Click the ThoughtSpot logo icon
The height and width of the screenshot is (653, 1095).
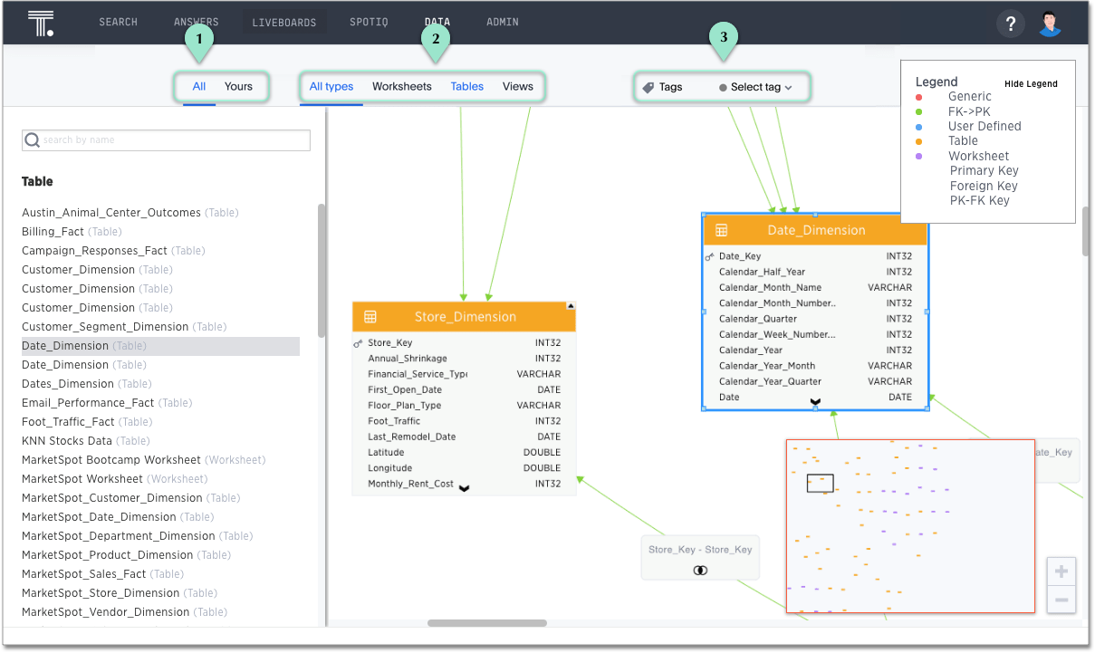pos(42,23)
